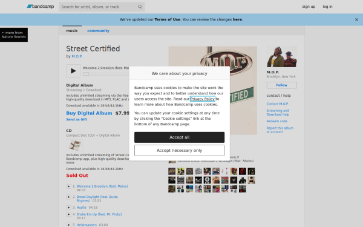Image resolution: width=363 pixels, height=227 pixels.
Task: Play track 1 Welcome 2 Brooklyn
Action: pyautogui.click(x=69, y=186)
